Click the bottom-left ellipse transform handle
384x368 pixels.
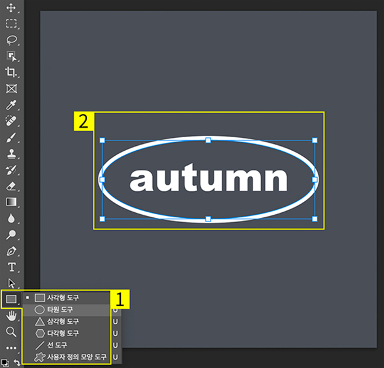pyautogui.click(x=103, y=219)
